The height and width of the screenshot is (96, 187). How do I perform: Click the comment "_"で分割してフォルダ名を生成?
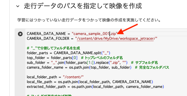pyautogui.click(x=53, y=48)
